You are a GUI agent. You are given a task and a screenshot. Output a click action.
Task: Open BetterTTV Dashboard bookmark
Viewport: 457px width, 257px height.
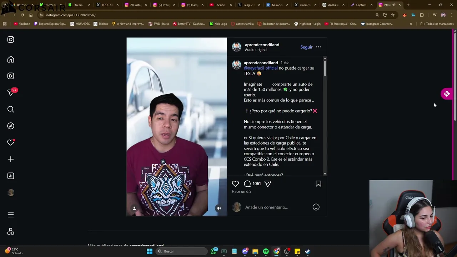pyautogui.click(x=189, y=24)
